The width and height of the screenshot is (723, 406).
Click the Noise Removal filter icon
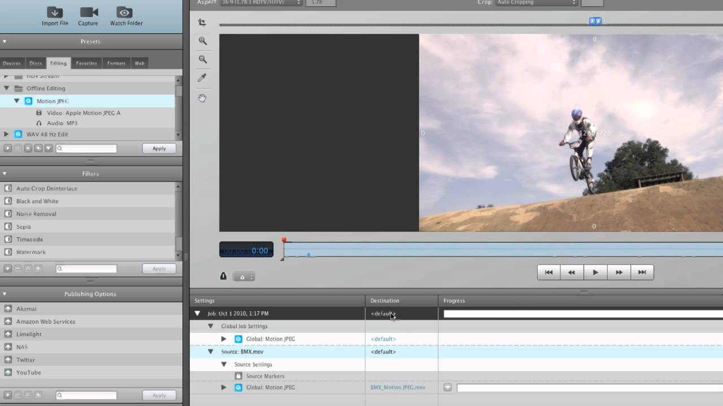[8, 214]
